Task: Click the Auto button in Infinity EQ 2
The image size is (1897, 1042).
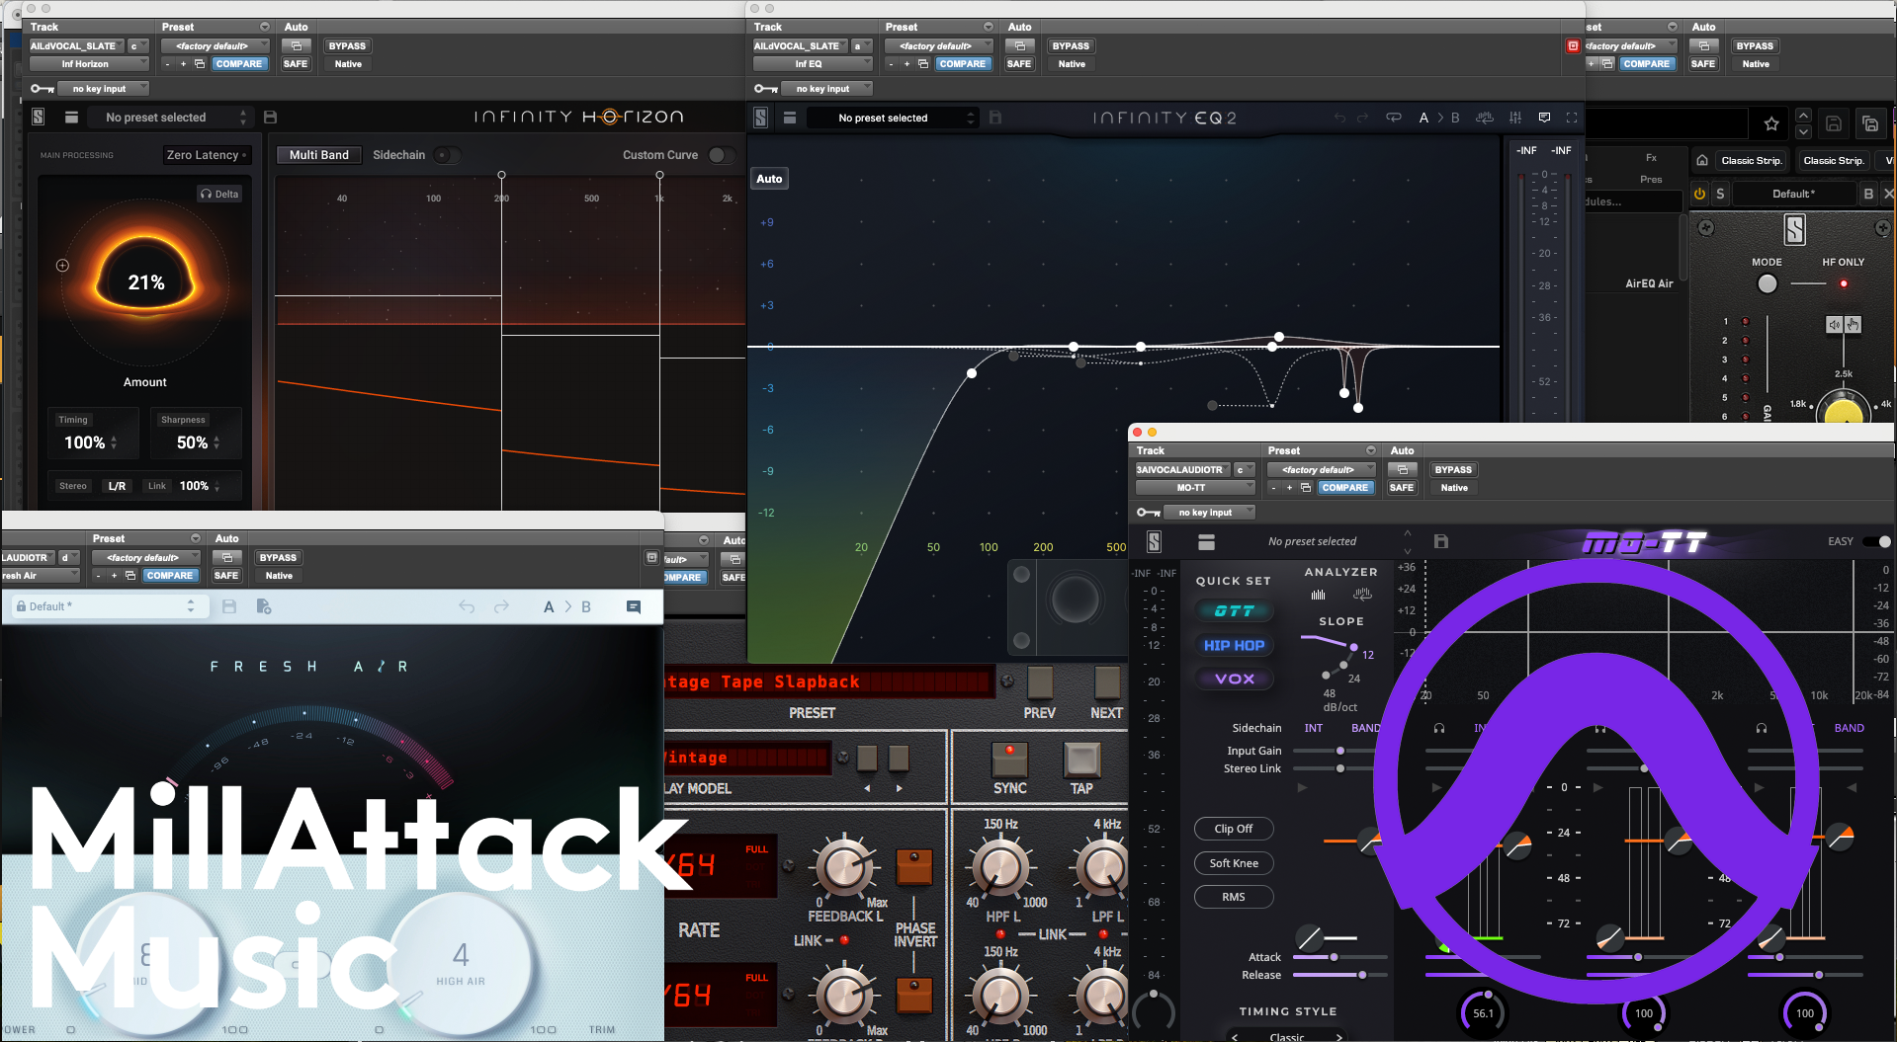Action: pyautogui.click(x=769, y=179)
